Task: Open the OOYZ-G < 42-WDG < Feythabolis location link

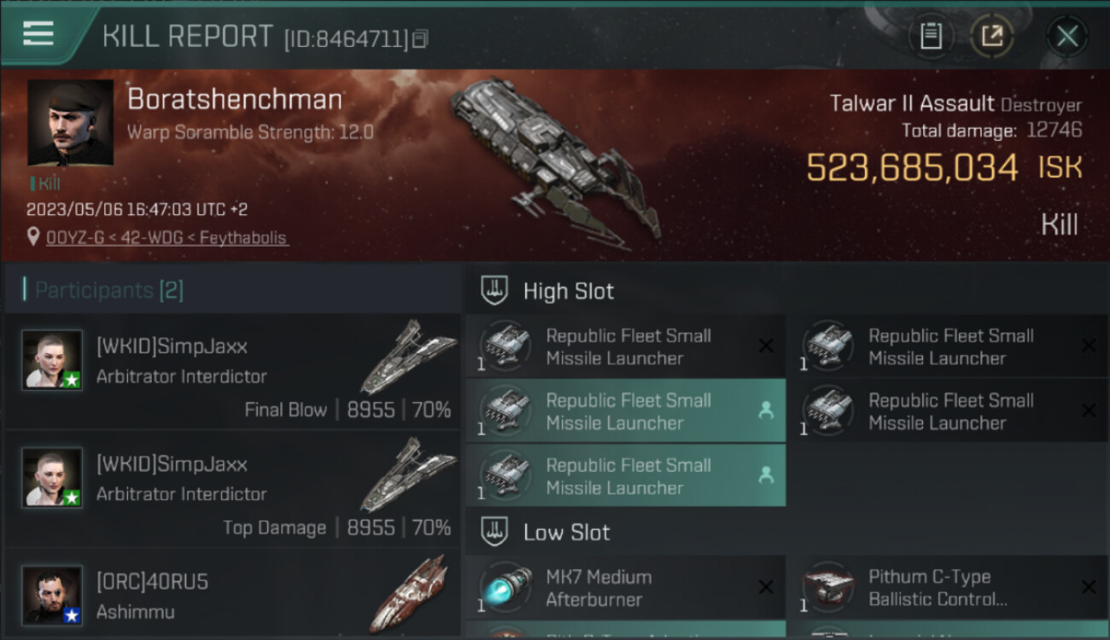Action: point(166,237)
